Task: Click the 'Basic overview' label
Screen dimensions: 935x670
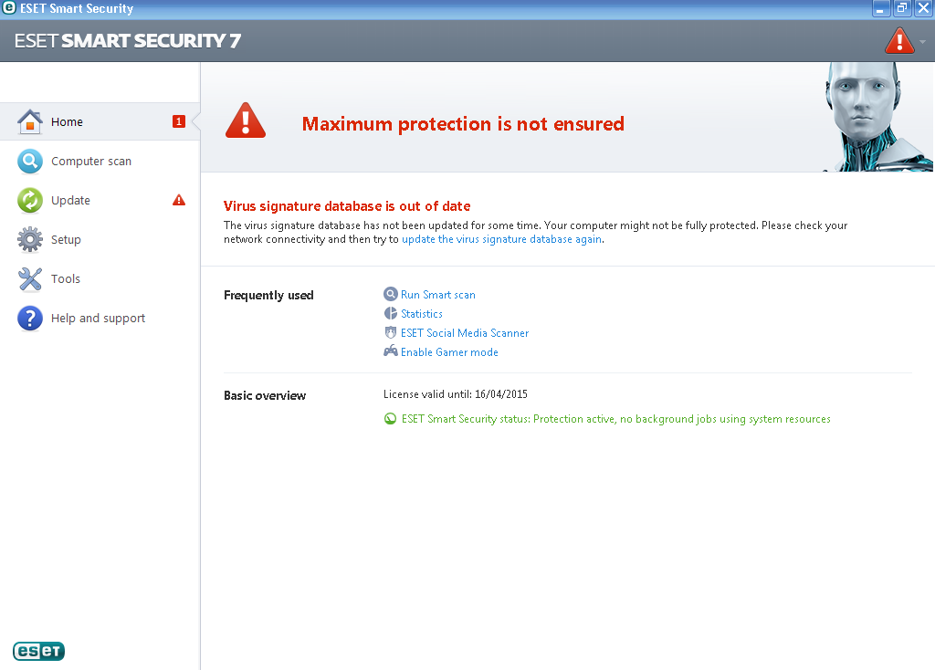Action: point(265,395)
